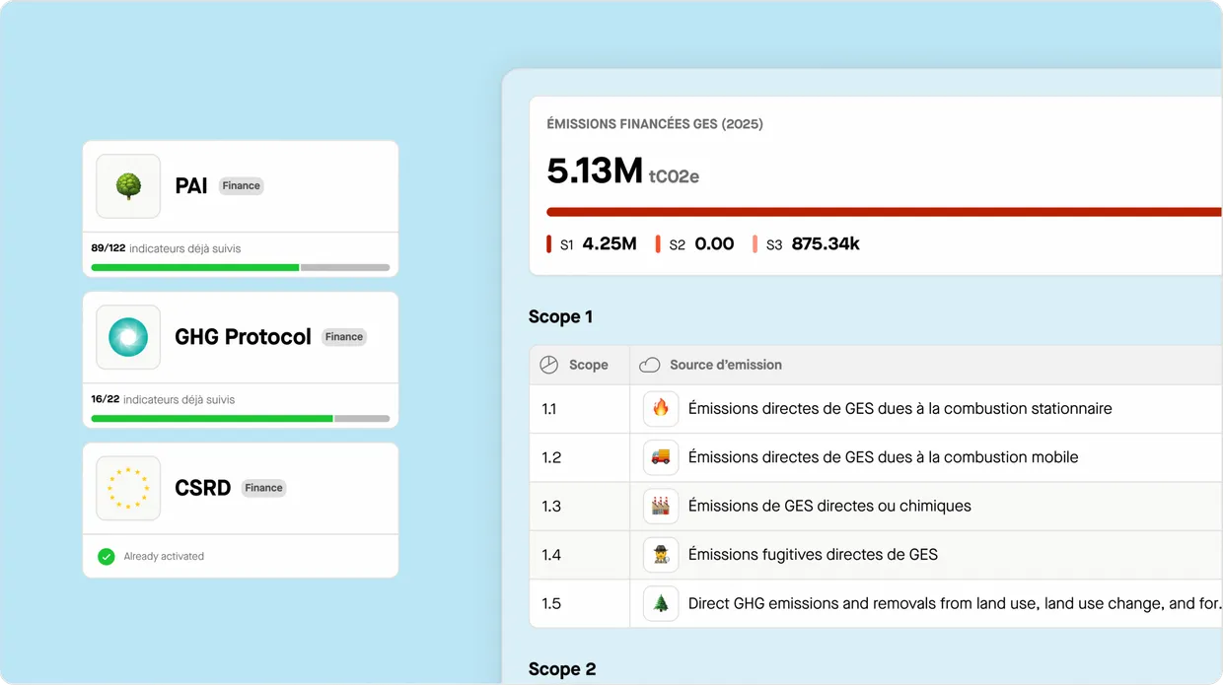
Task: Click the Scope column header
Action: tap(588, 365)
